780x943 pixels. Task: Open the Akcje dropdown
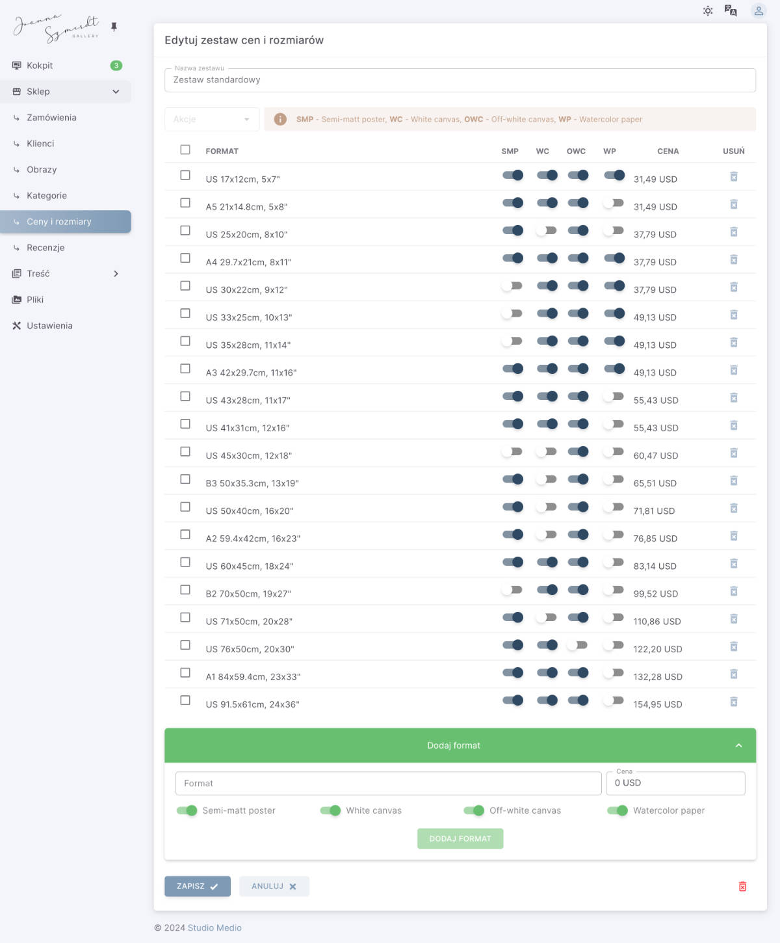pos(212,119)
